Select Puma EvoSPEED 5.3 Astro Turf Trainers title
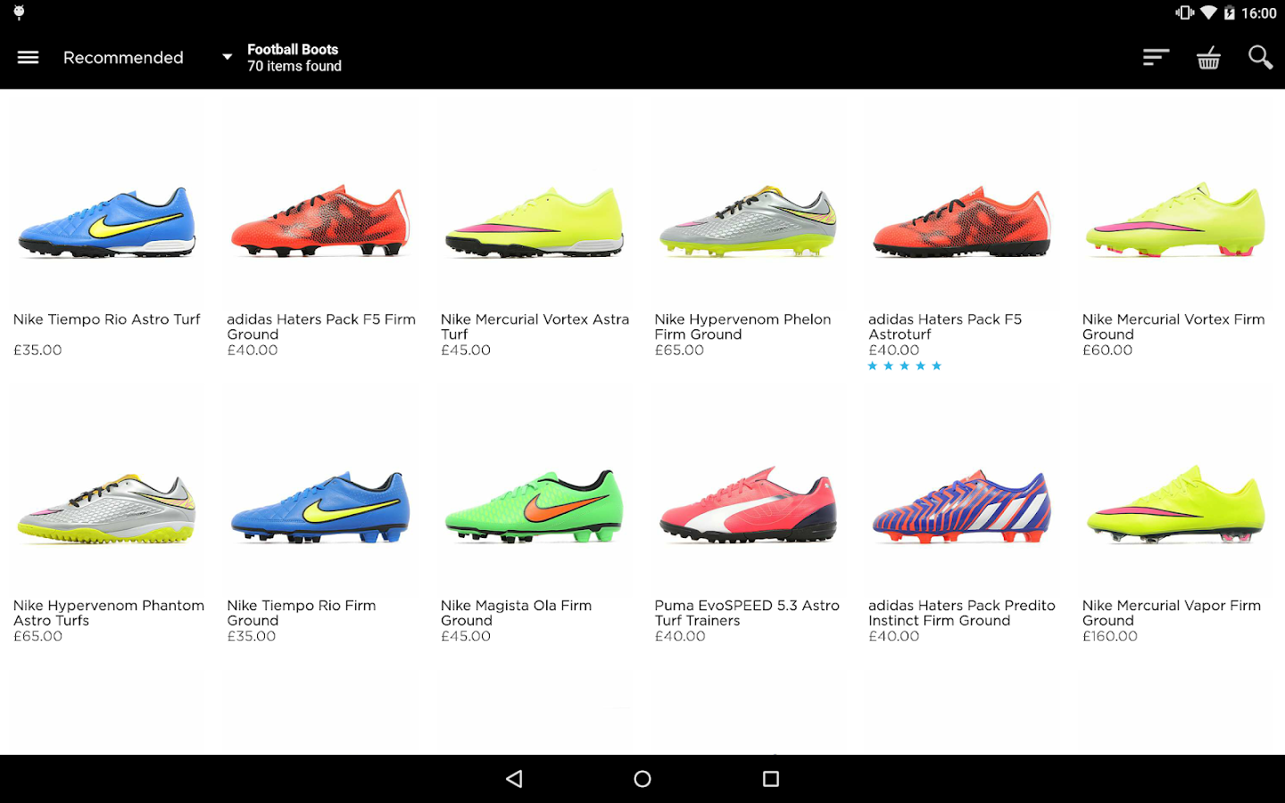 click(x=747, y=613)
